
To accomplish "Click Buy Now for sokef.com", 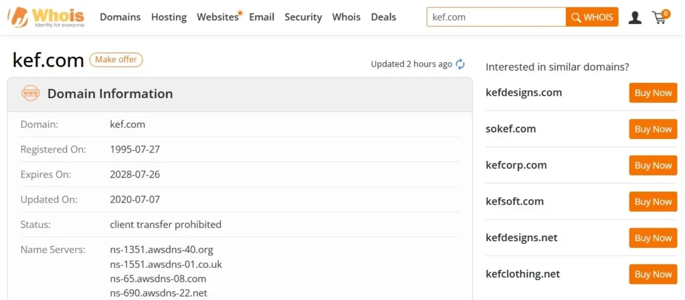I will pos(653,129).
